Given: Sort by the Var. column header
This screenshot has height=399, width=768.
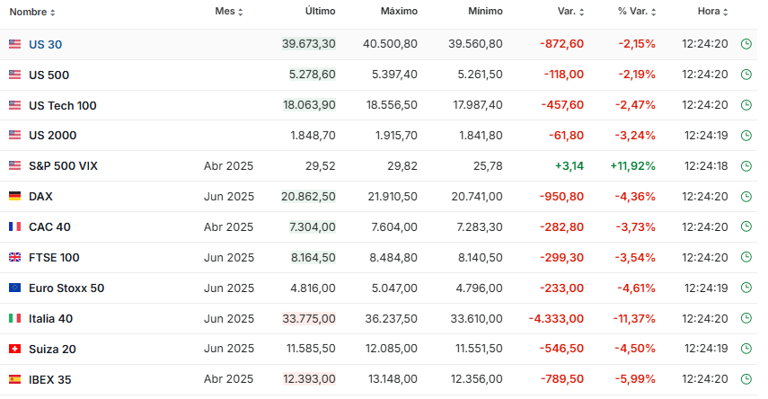Looking at the screenshot, I should (x=570, y=12).
